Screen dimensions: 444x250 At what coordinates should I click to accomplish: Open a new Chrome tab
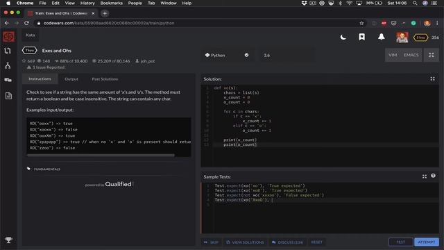coord(105,13)
